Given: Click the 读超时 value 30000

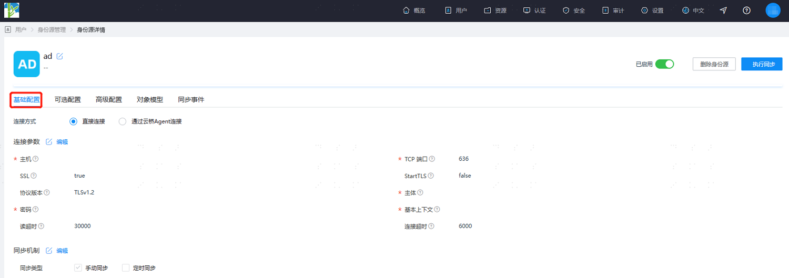Looking at the screenshot, I should (x=83, y=226).
